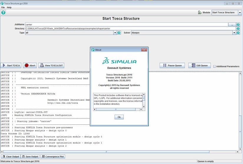Viewport: 243px width, 164px height.
Task: Click the 3DS SIMULIA logo
Action: pyautogui.click(x=119, y=60)
